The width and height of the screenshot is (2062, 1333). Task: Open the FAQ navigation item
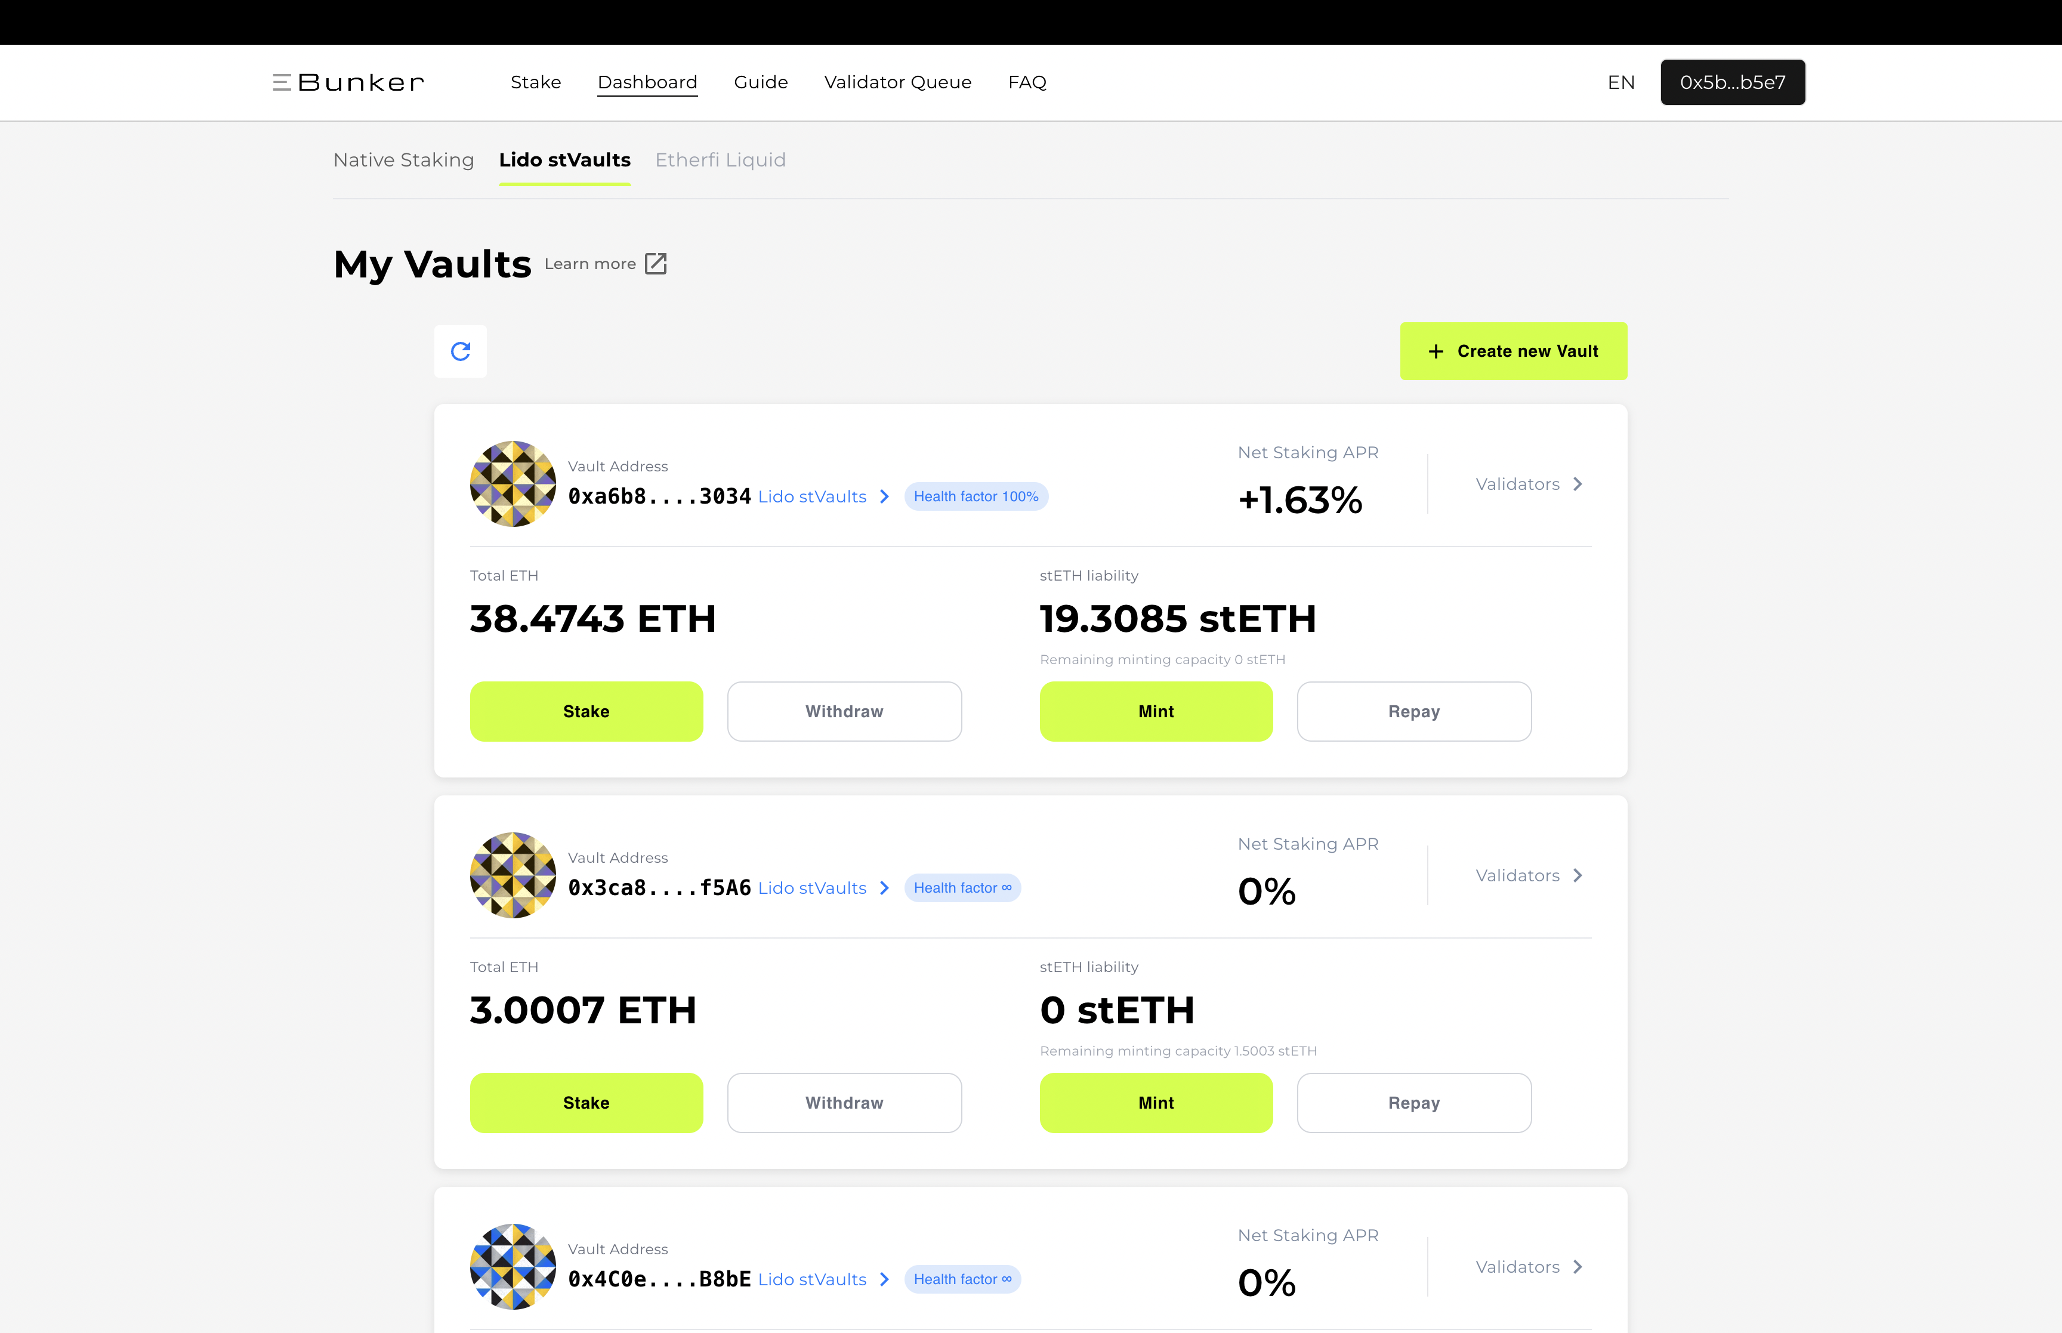(x=1027, y=82)
